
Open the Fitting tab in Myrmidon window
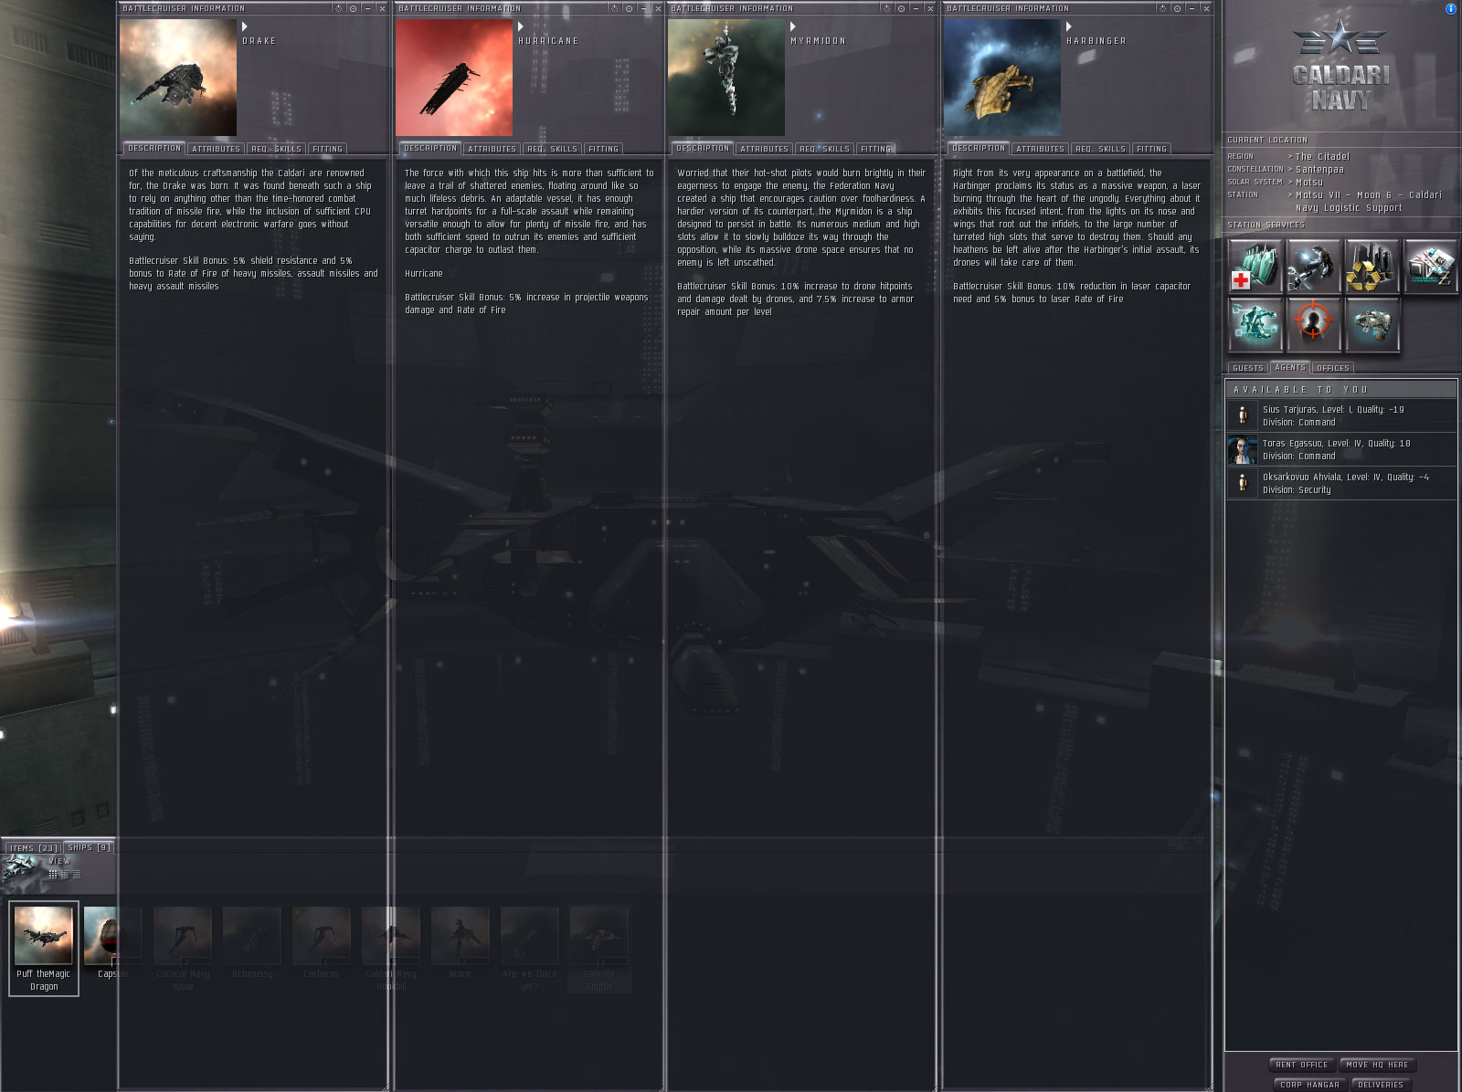point(875,149)
